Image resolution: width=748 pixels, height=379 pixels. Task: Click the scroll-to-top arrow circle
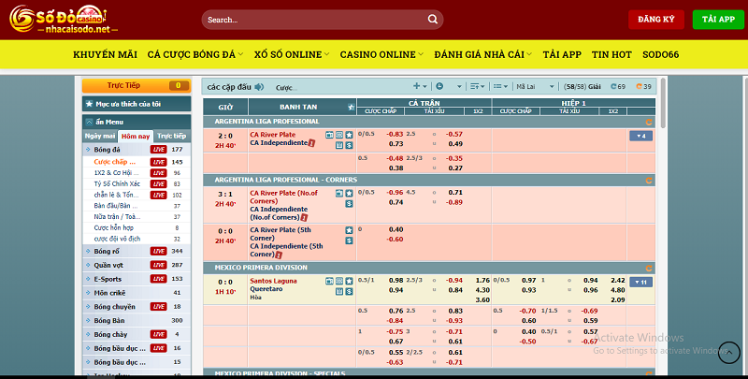[x=727, y=353]
